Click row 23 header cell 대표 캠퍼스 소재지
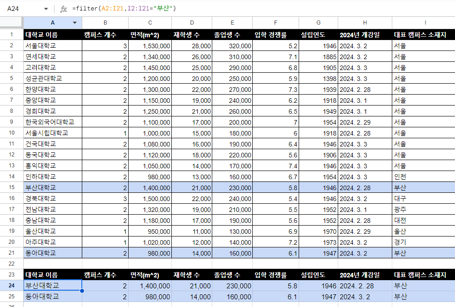This screenshot has width=455, height=307. point(424,275)
